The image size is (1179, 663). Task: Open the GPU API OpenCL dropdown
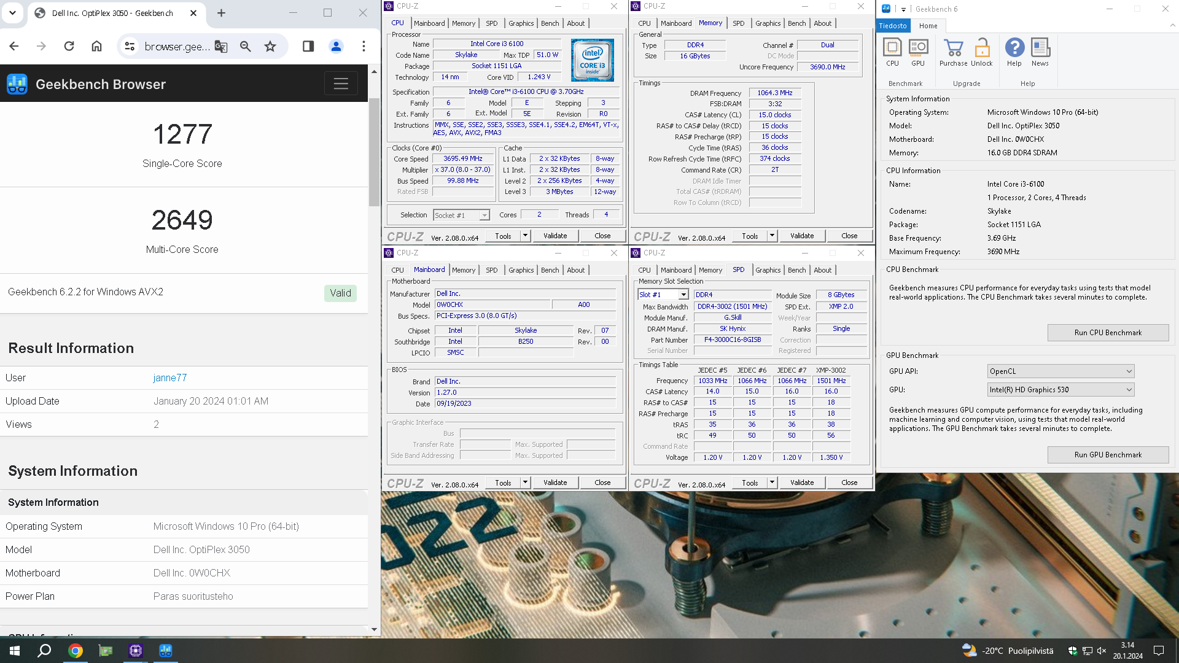1060,371
